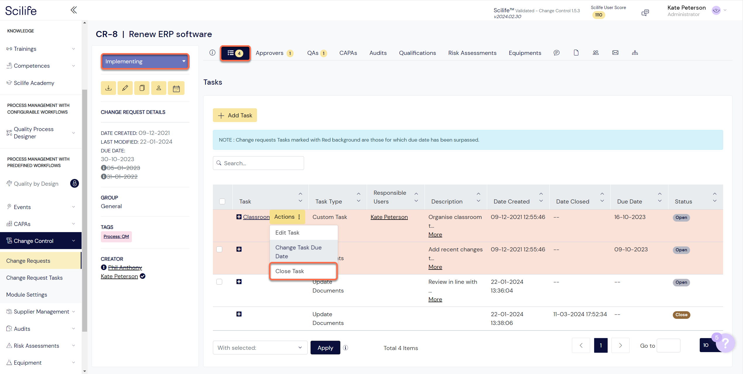
Task: Switch to the Equipments tab
Action: click(525, 53)
